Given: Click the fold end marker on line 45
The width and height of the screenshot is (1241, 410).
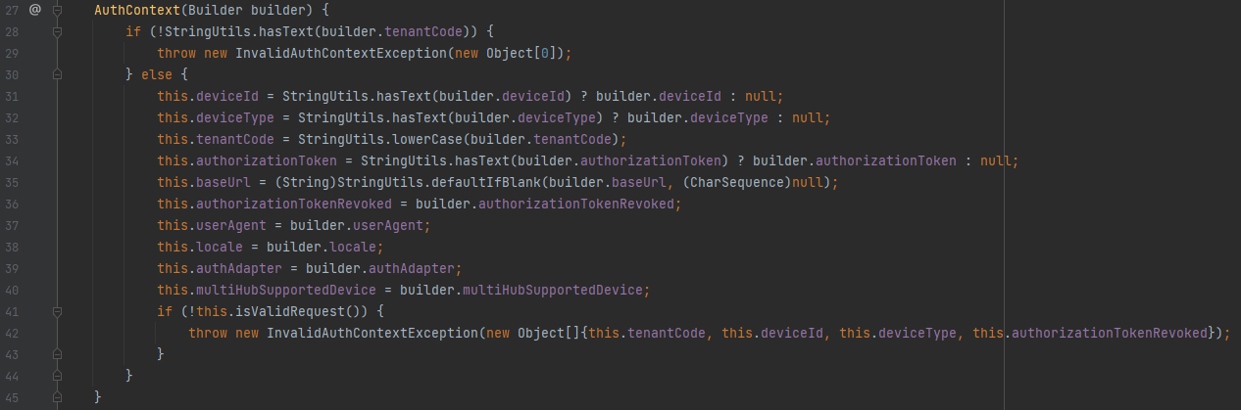Looking at the screenshot, I should [58, 397].
